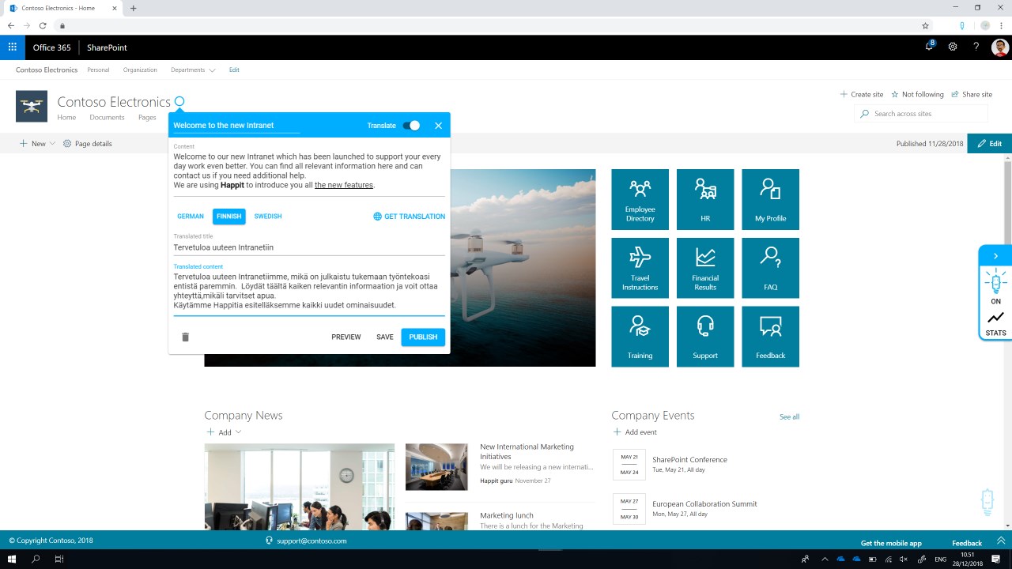Open Windows Start menu
The width and height of the screenshot is (1012, 569).
(12, 559)
